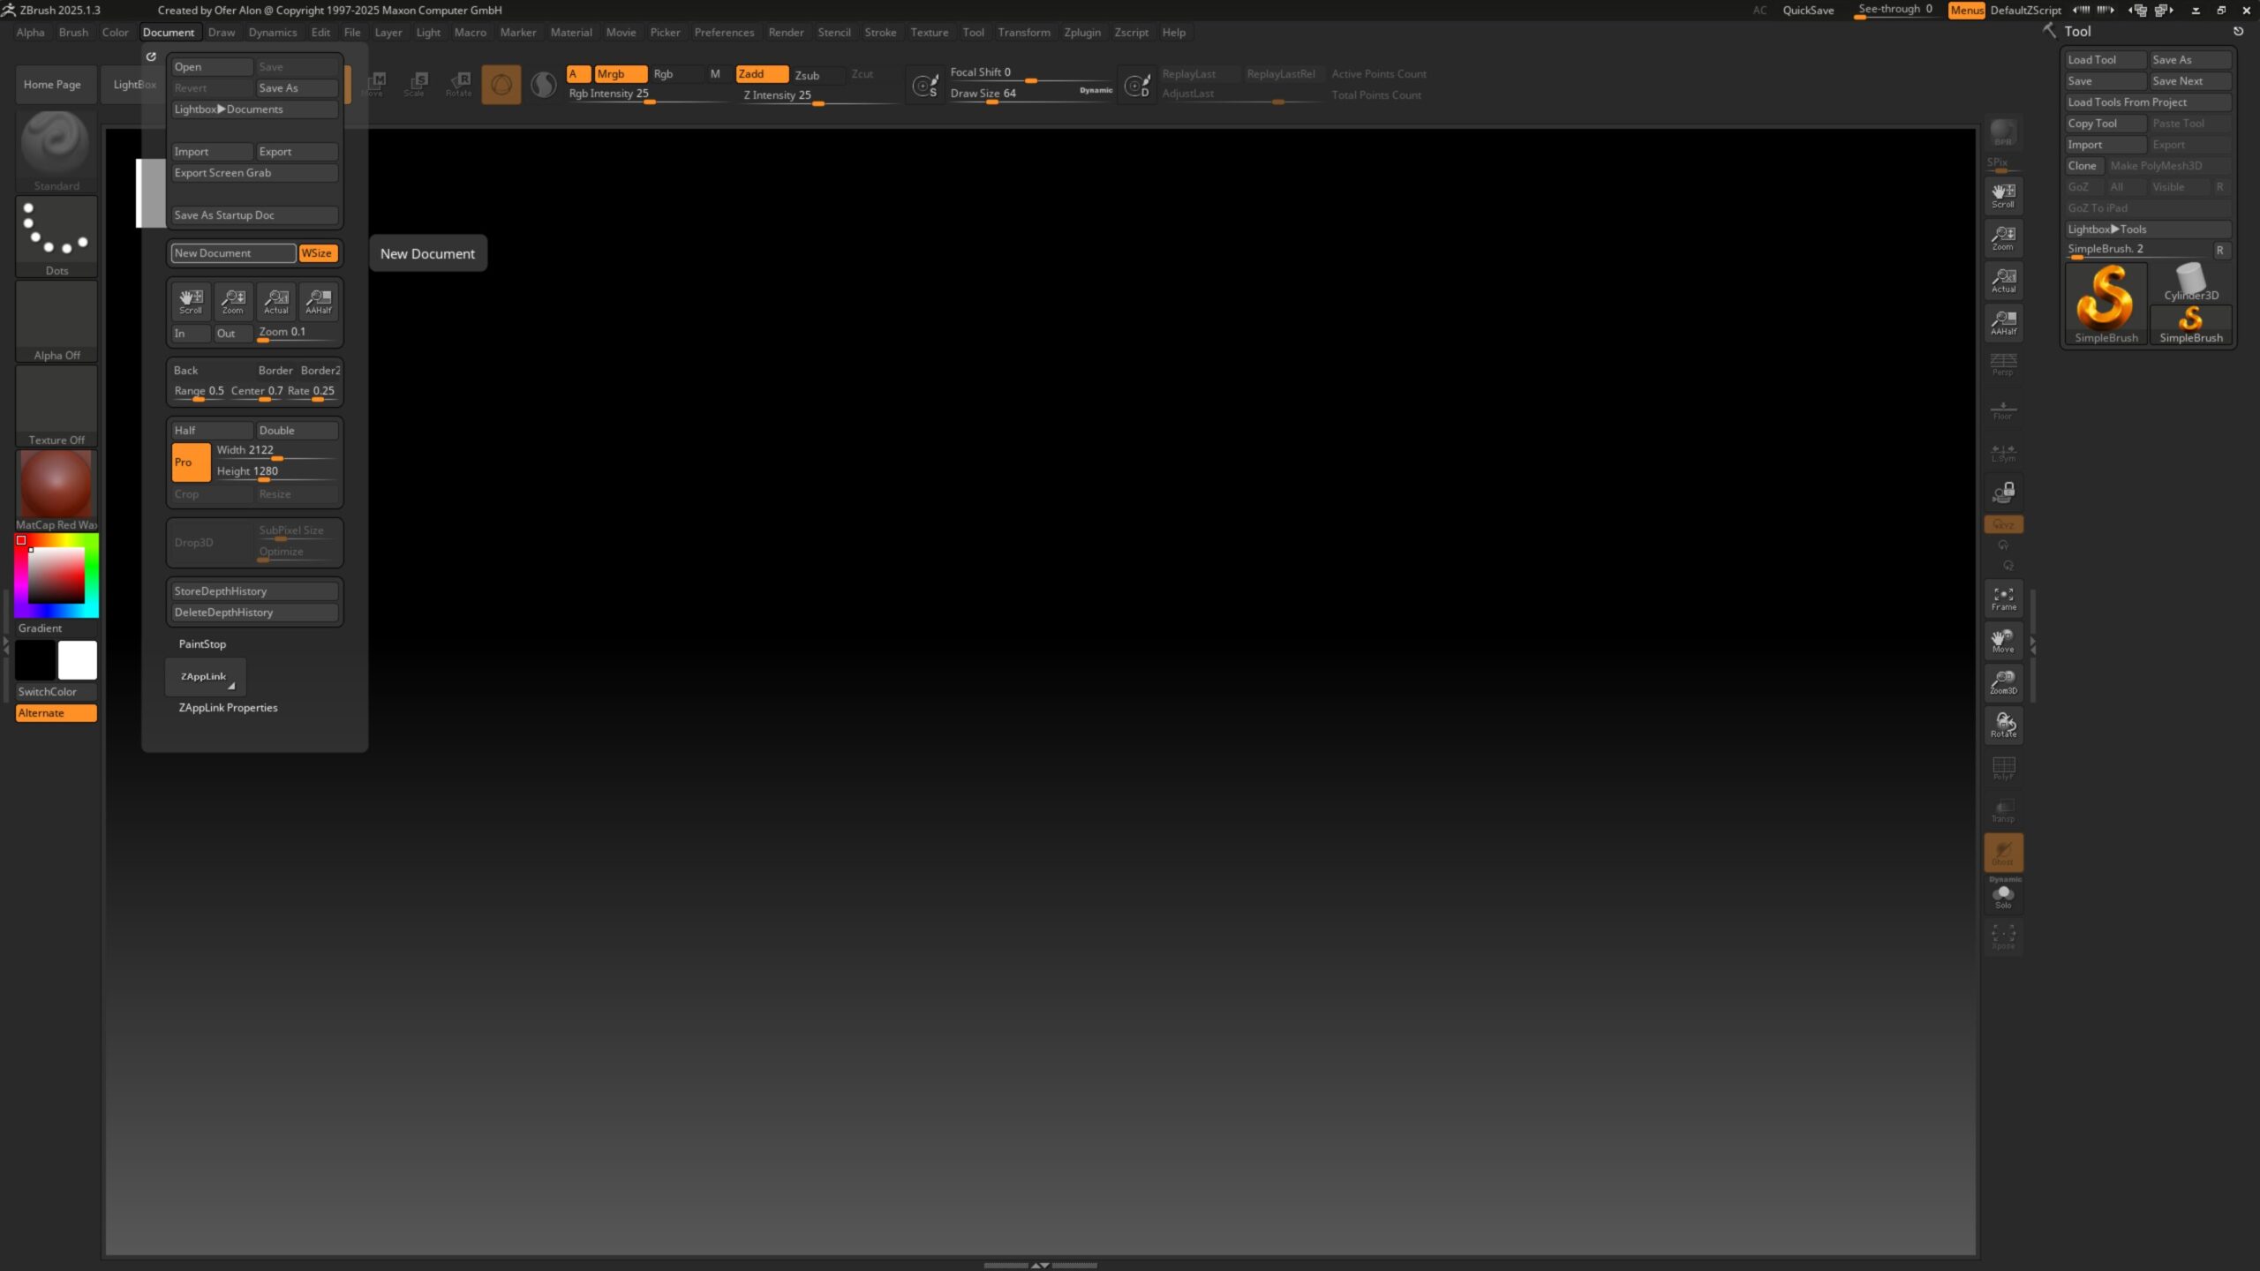The image size is (2260, 1271).
Task: Toggle the Alternate color button
Action: click(56, 713)
